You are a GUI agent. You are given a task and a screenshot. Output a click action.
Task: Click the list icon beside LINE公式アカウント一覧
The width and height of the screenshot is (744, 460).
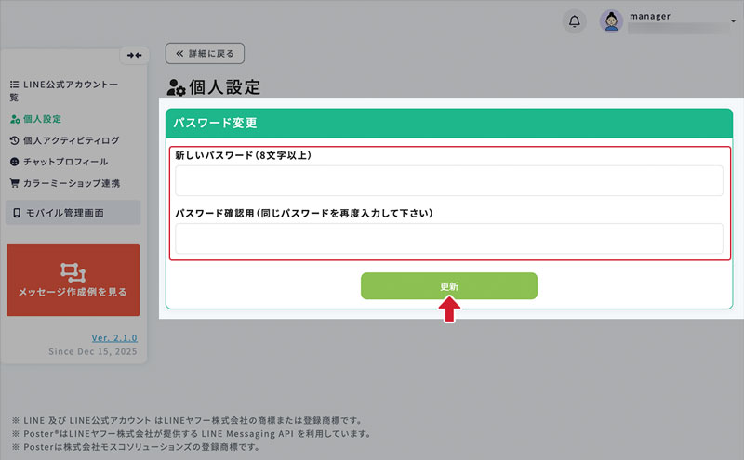coord(14,85)
